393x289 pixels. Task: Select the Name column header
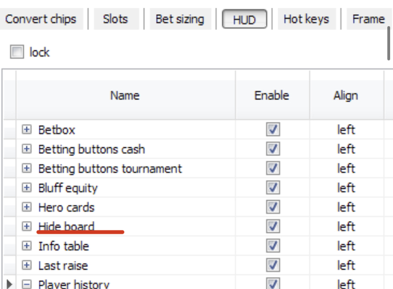click(x=126, y=95)
